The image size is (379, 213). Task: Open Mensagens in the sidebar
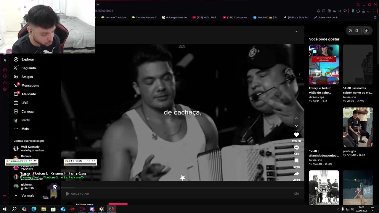pyautogui.click(x=26, y=85)
